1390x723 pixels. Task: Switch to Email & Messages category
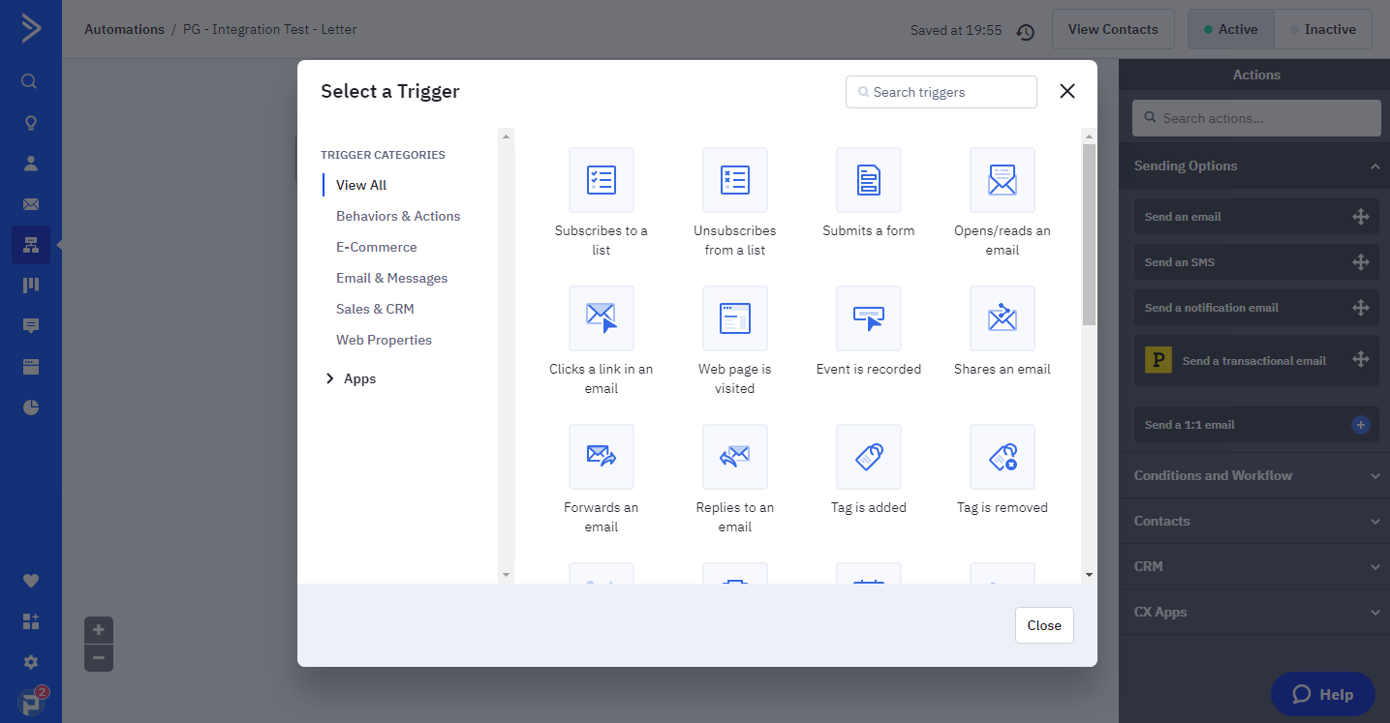click(x=391, y=278)
